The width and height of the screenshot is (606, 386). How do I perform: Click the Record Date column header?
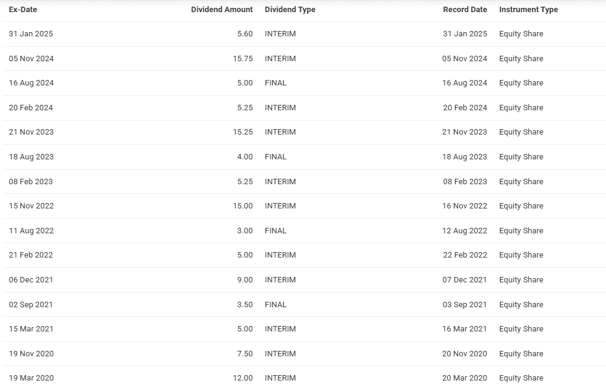click(x=465, y=10)
